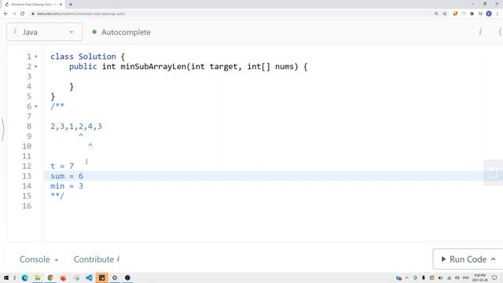Open the Windows Start menu

tap(6, 277)
